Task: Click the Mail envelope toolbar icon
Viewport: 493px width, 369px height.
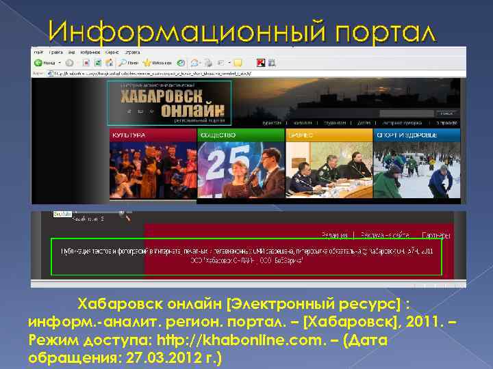Action: point(194,63)
